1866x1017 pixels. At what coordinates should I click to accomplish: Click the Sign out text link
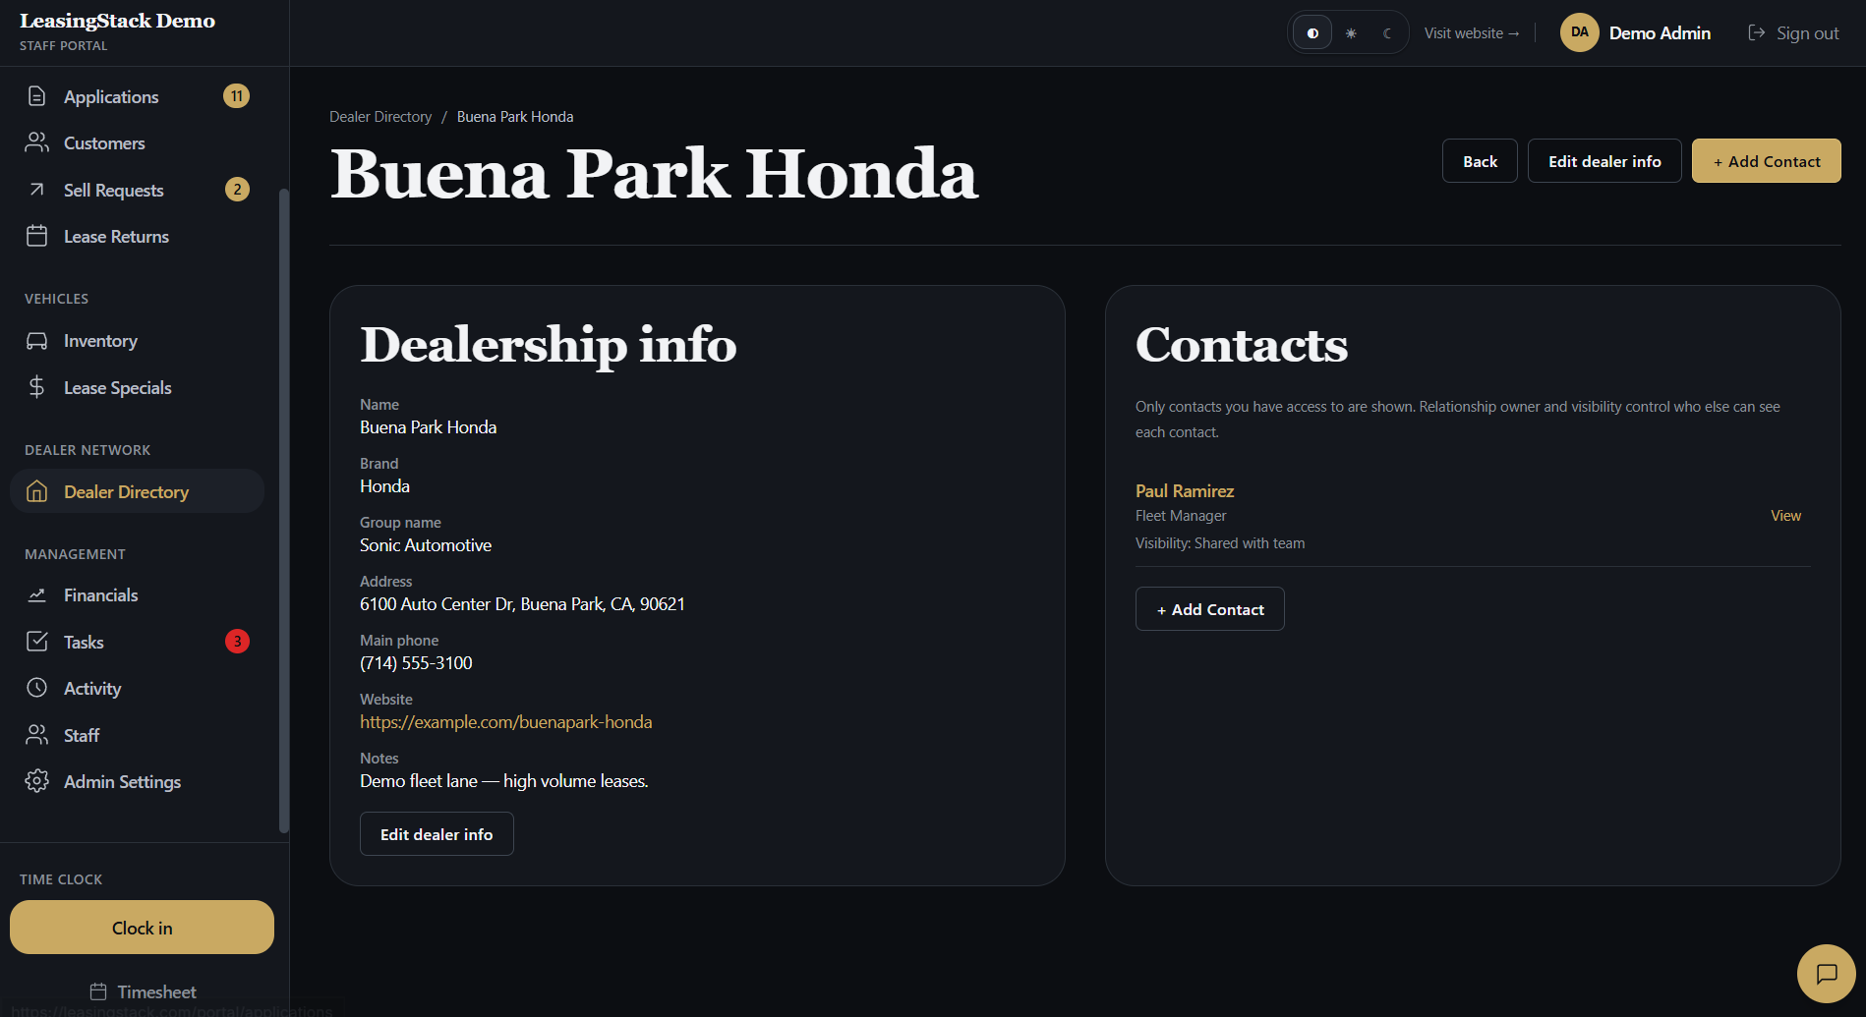point(1807,32)
